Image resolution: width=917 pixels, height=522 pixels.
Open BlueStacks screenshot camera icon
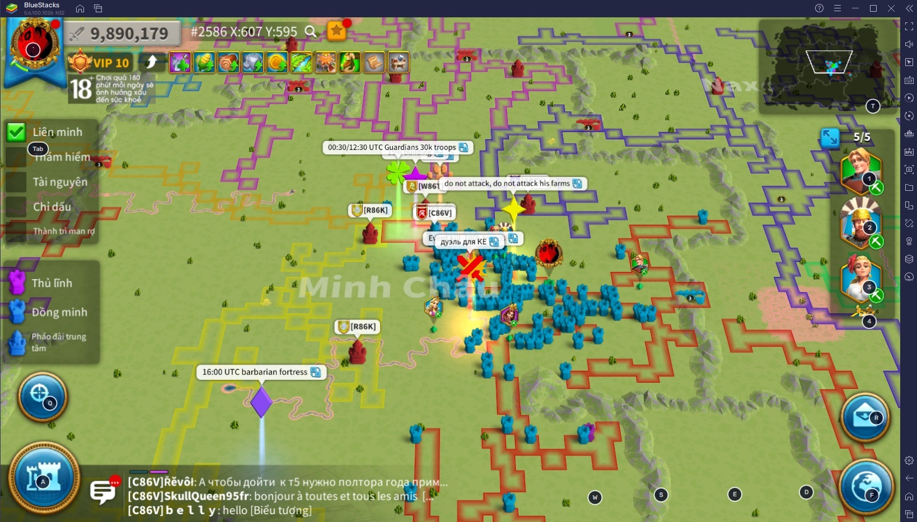(909, 170)
